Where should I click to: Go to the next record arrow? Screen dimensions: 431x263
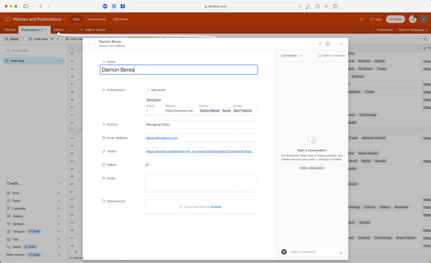click(94, 44)
